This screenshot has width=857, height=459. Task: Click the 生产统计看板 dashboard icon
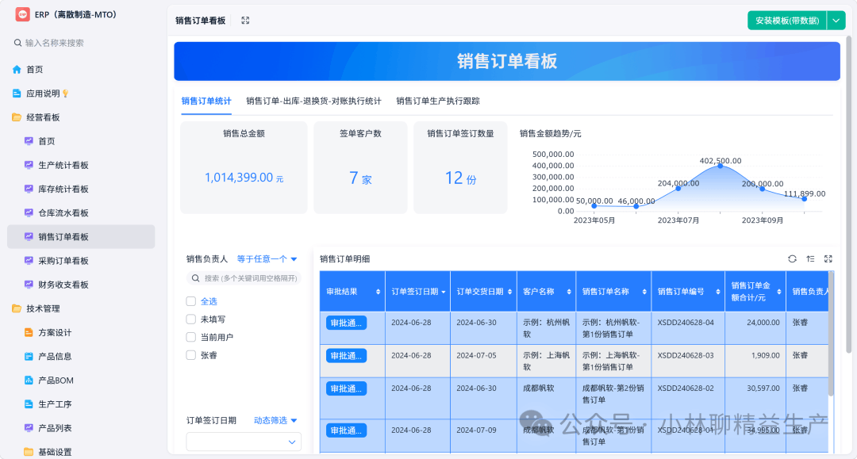(x=29, y=165)
